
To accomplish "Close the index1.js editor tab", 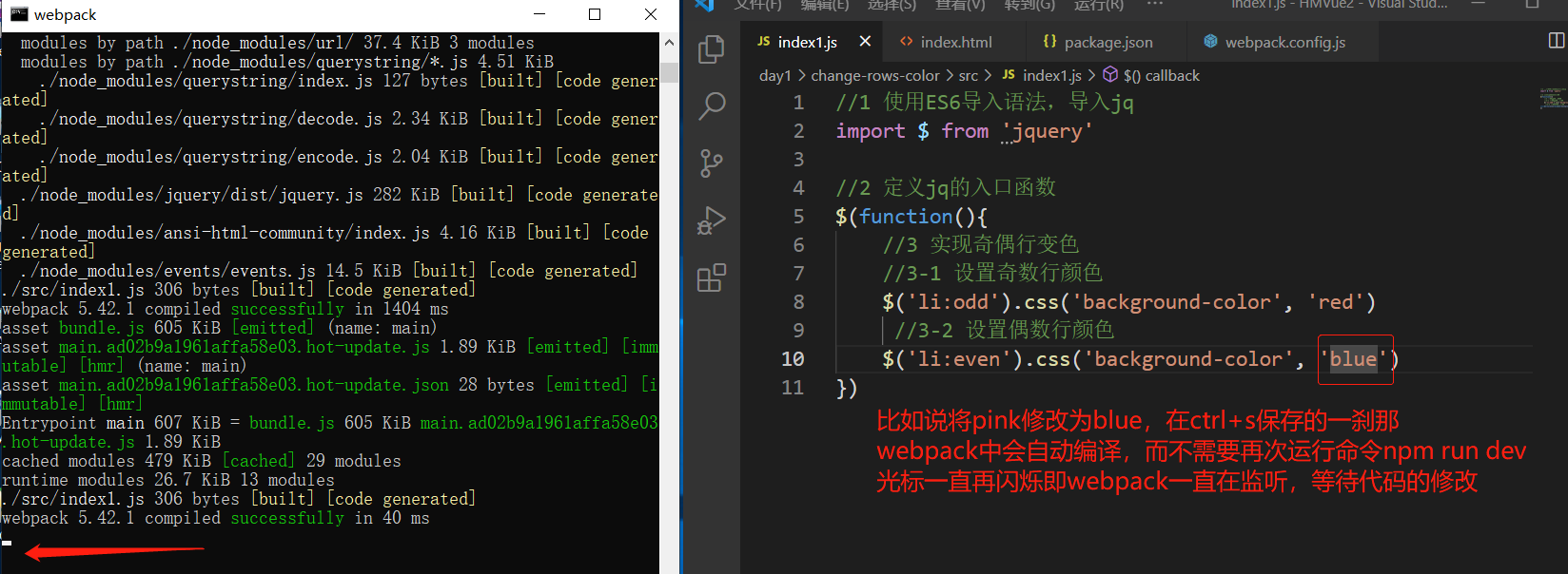I will 865,41.
